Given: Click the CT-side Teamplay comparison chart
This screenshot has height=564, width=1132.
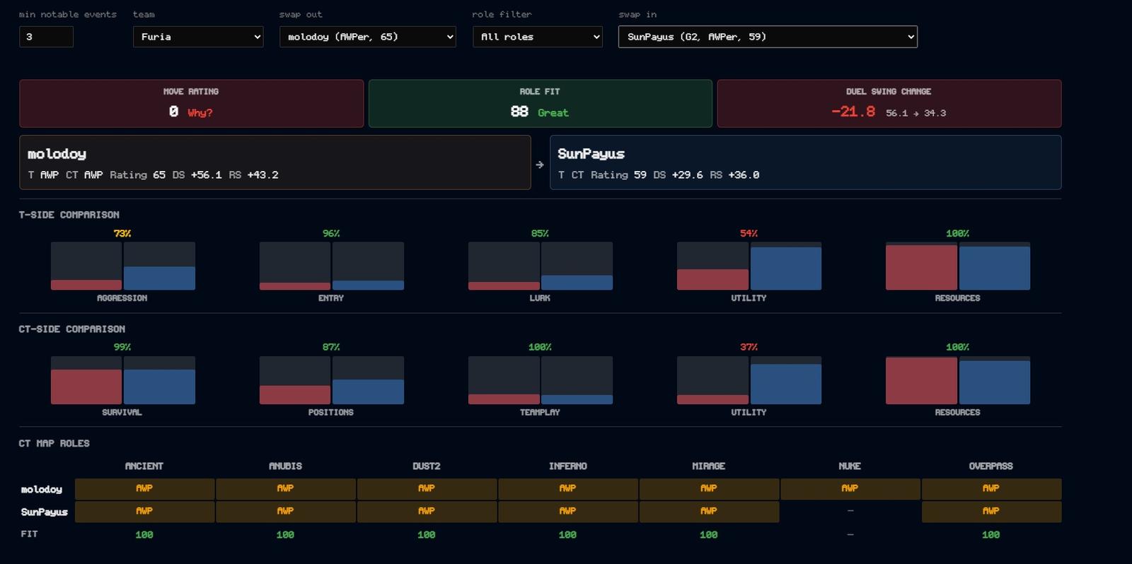Looking at the screenshot, I should coord(540,380).
